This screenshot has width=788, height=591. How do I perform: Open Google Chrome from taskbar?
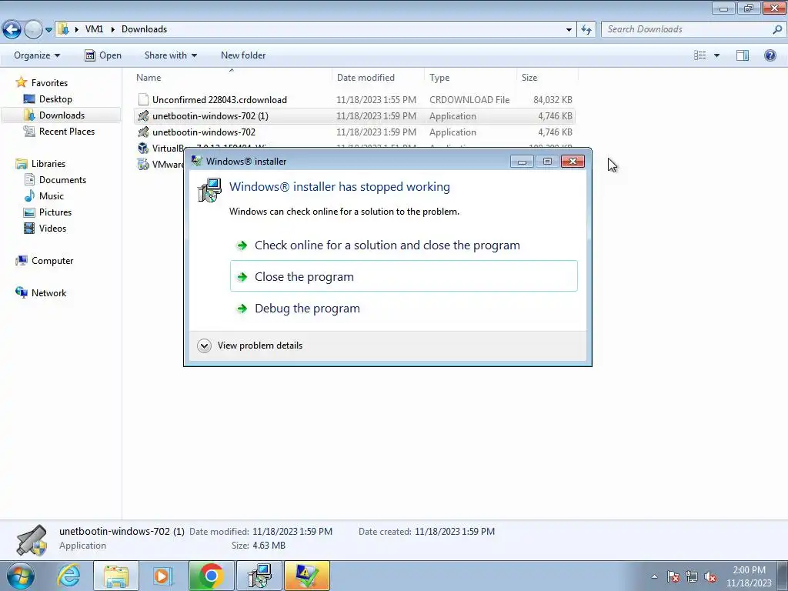[x=211, y=576]
